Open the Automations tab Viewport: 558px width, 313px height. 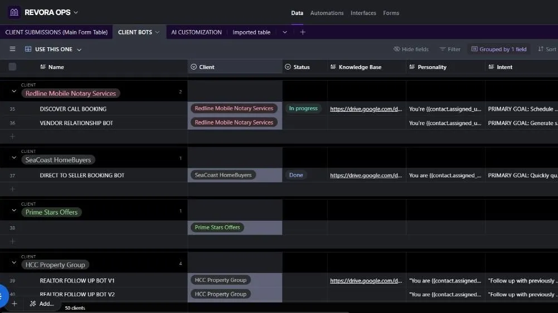327,13
